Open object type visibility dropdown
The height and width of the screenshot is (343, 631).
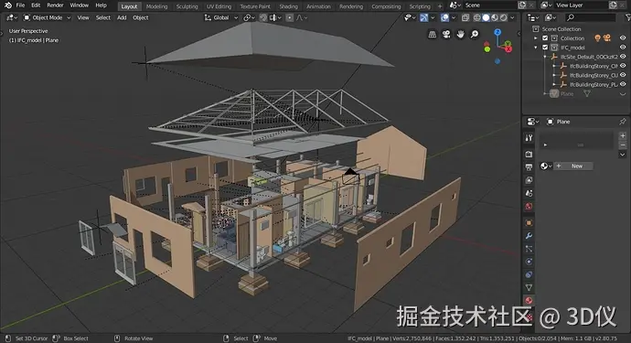tap(410, 17)
